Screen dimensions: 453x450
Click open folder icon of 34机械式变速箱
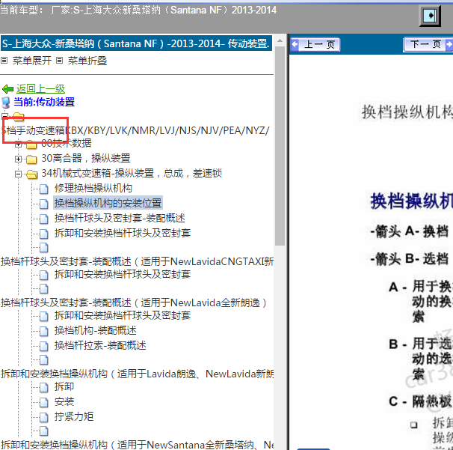(x=31, y=174)
